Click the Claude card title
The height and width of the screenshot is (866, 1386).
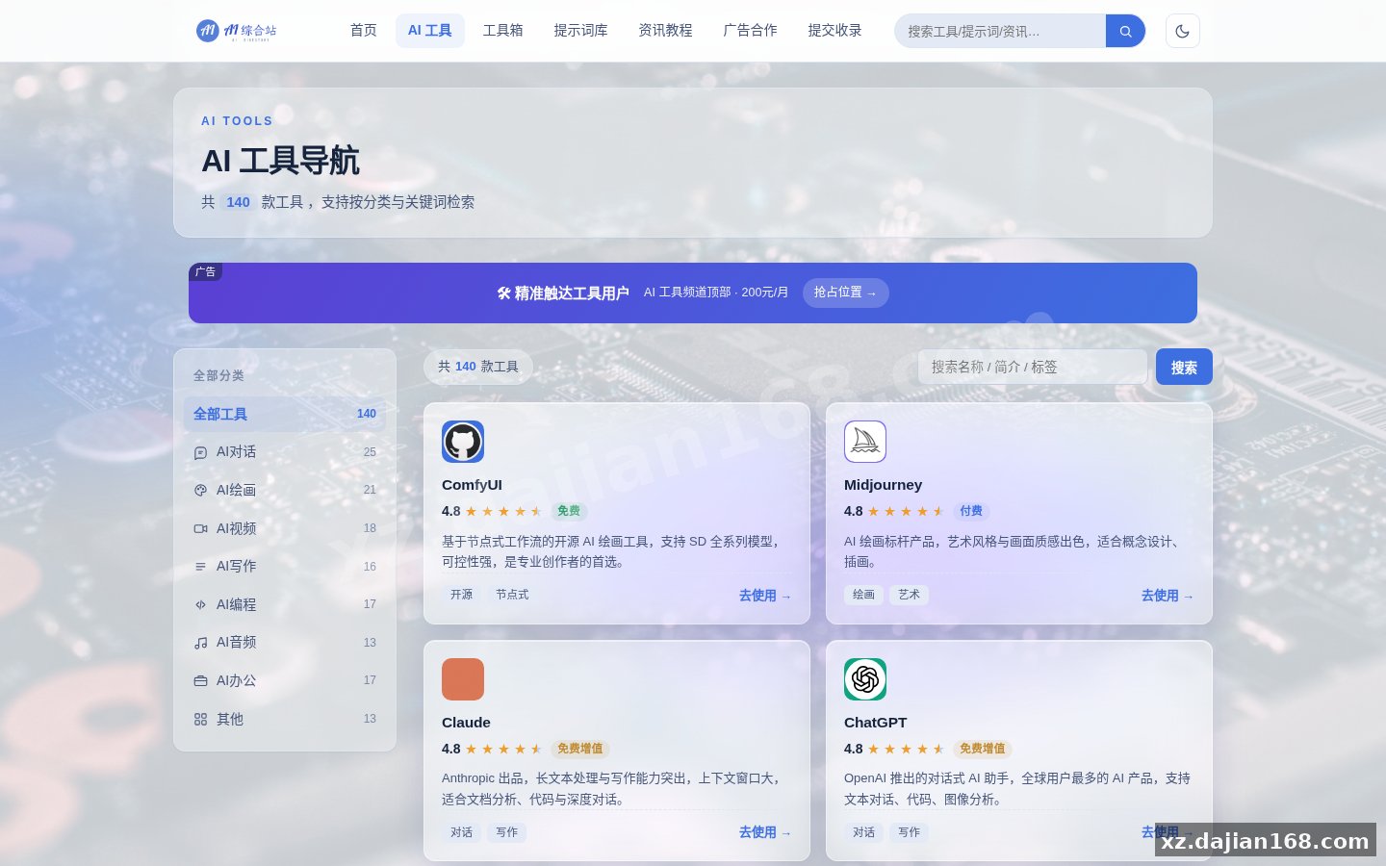coord(466,723)
